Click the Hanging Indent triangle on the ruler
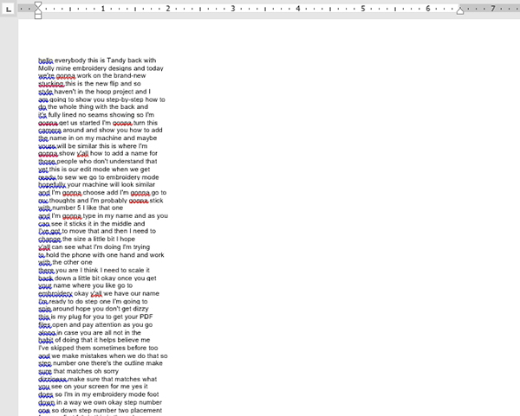The height and width of the screenshot is (416, 520). point(37,10)
